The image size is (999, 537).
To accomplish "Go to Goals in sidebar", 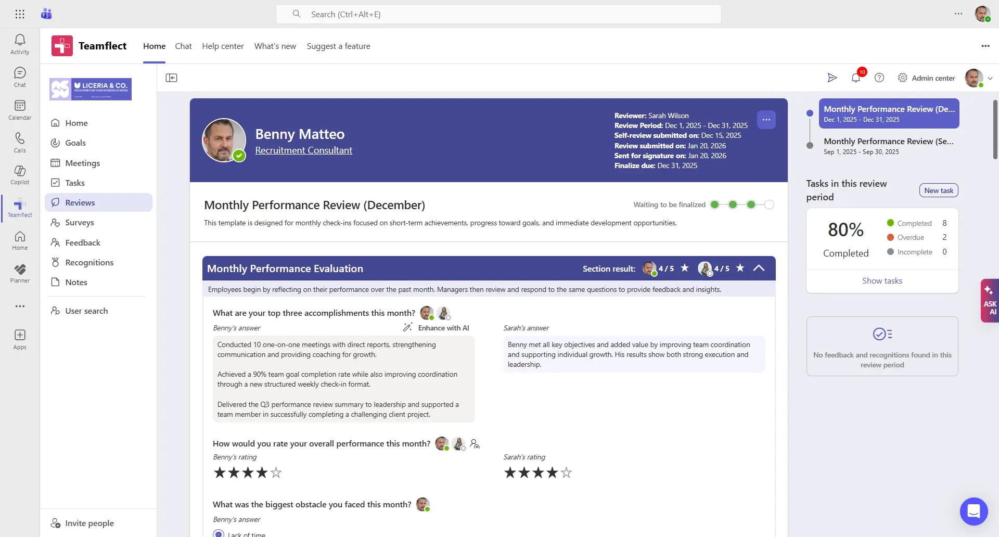I will (x=98, y=143).
